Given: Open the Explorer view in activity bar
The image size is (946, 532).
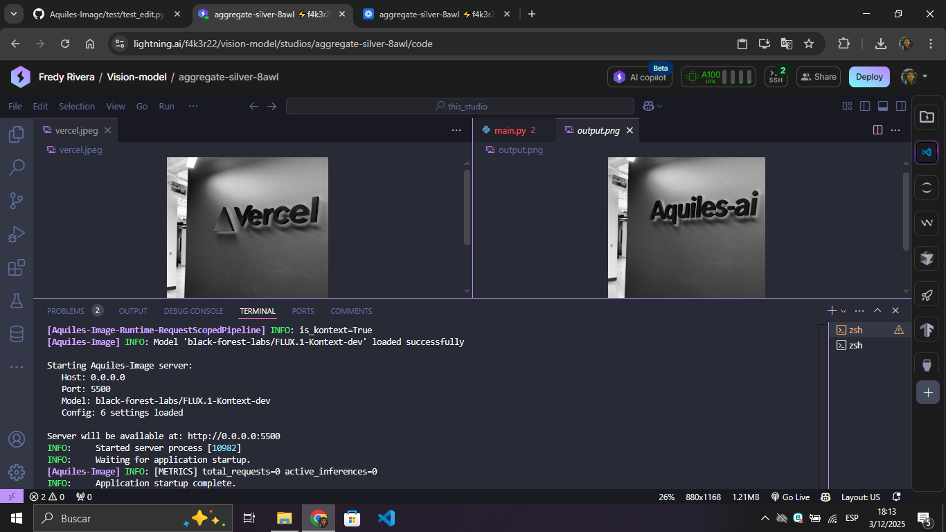Looking at the screenshot, I should [x=17, y=134].
